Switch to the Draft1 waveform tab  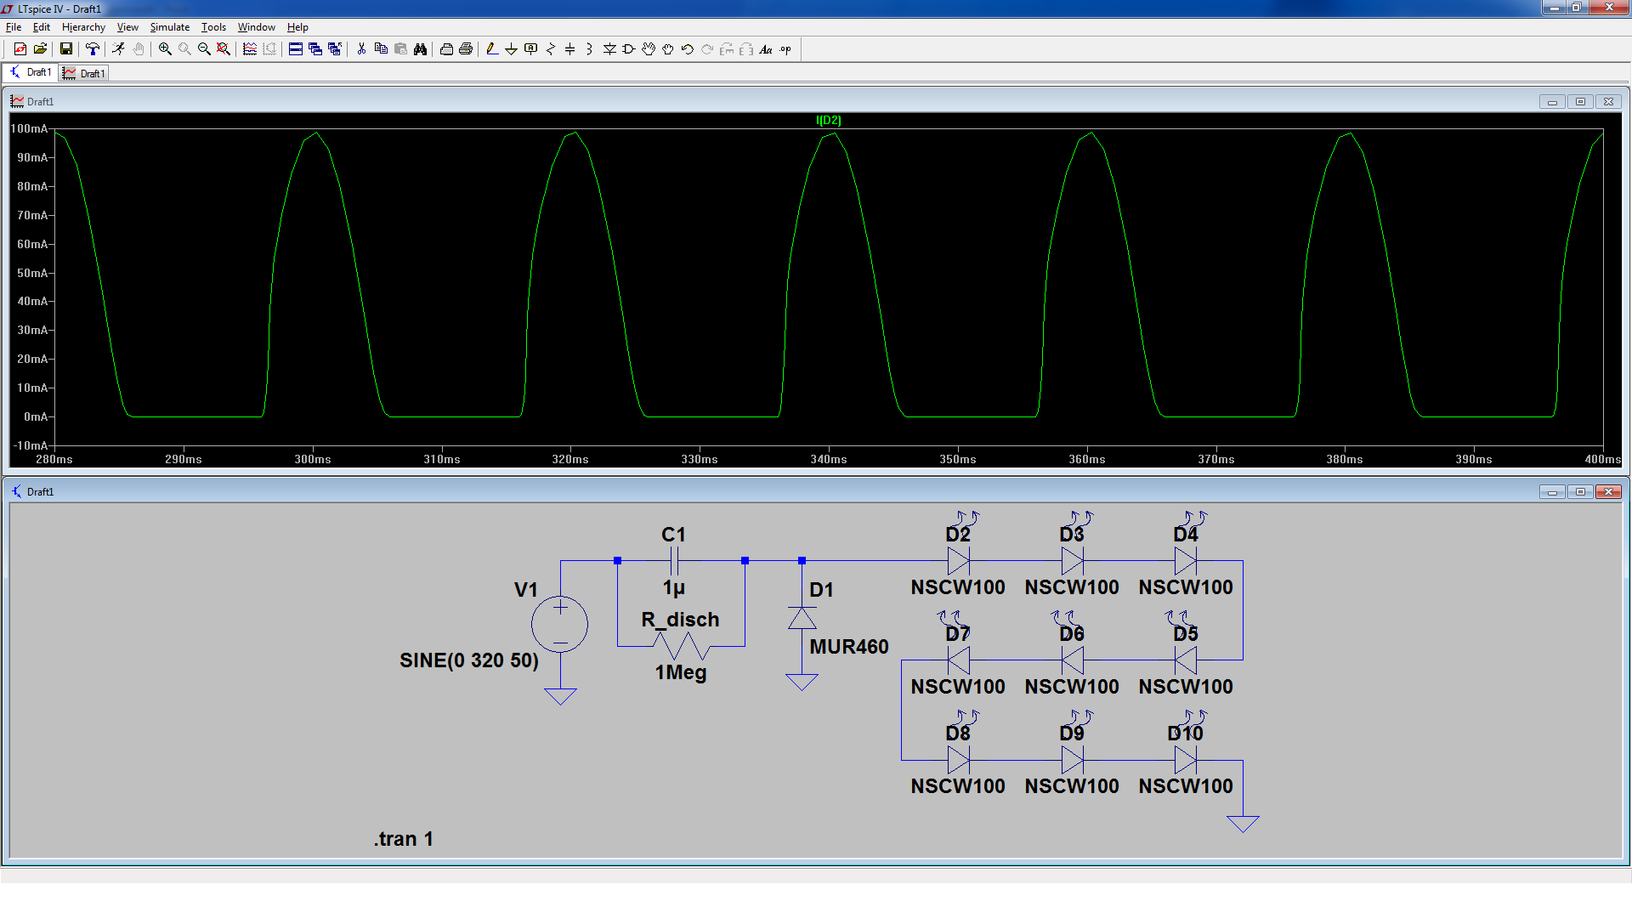click(85, 73)
